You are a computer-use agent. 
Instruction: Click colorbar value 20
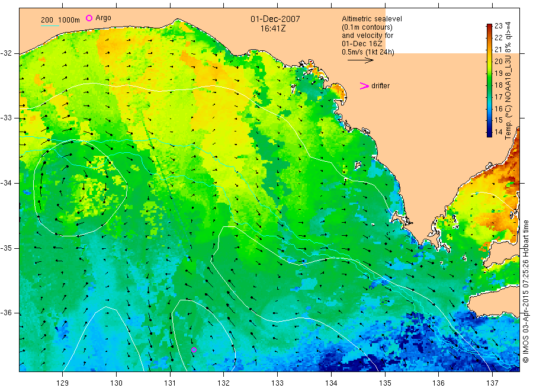coord(498,61)
